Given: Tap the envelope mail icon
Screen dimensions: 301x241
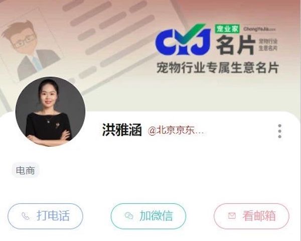Looking at the screenshot, I should click(232, 215).
